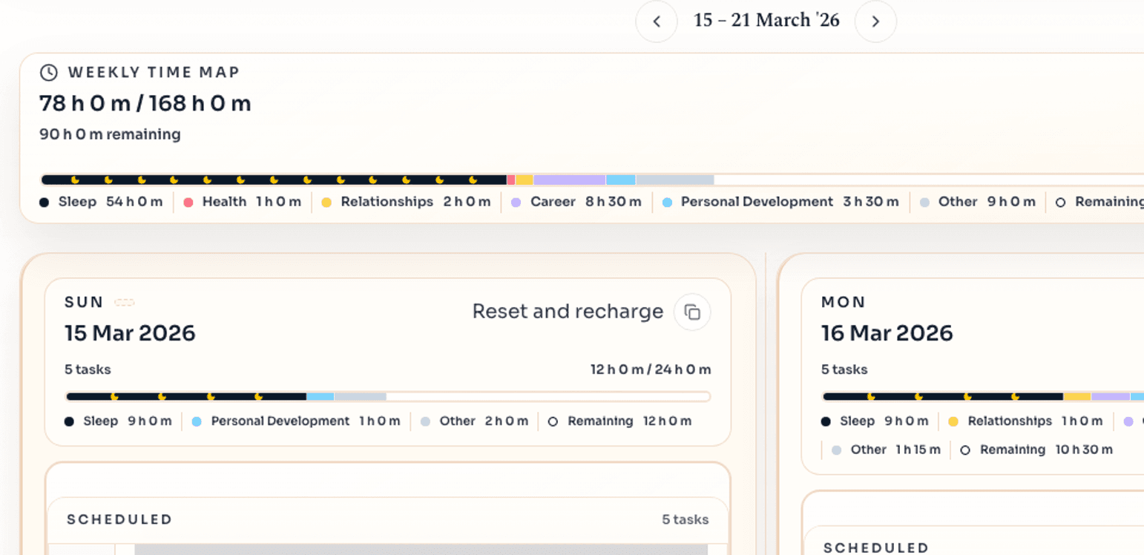Viewport: 1144px width, 555px height.
Task: Open the next week with the right chevron
Action: [x=875, y=21]
